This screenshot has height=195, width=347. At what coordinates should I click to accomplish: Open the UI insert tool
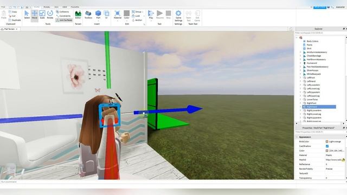[106, 15]
